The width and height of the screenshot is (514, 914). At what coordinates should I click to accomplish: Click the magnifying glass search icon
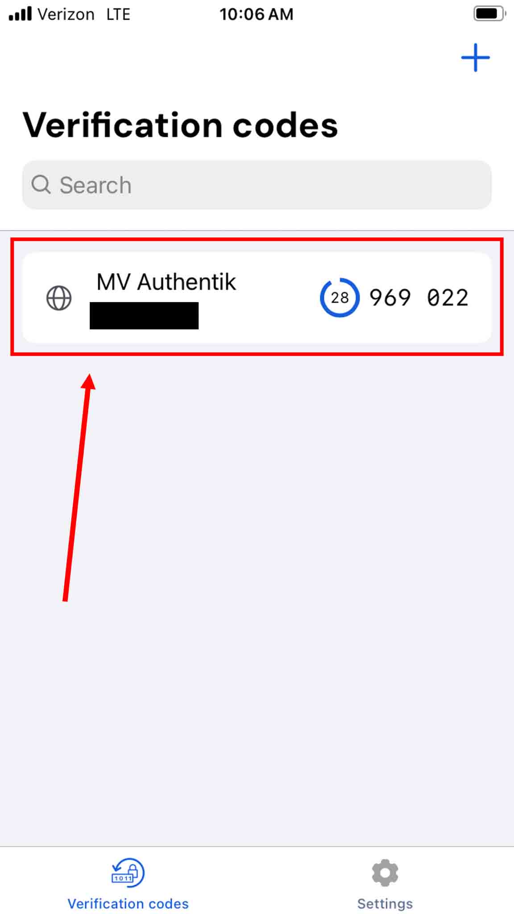41,184
